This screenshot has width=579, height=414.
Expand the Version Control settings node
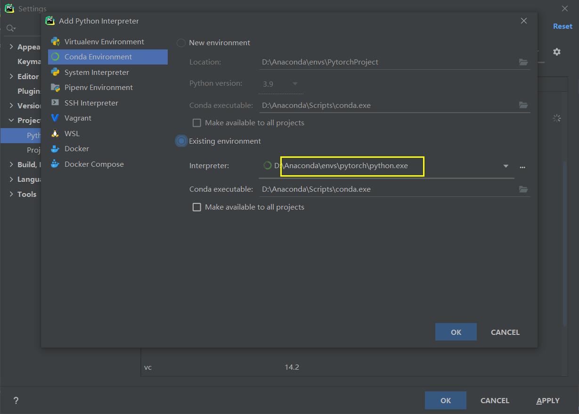[11, 106]
